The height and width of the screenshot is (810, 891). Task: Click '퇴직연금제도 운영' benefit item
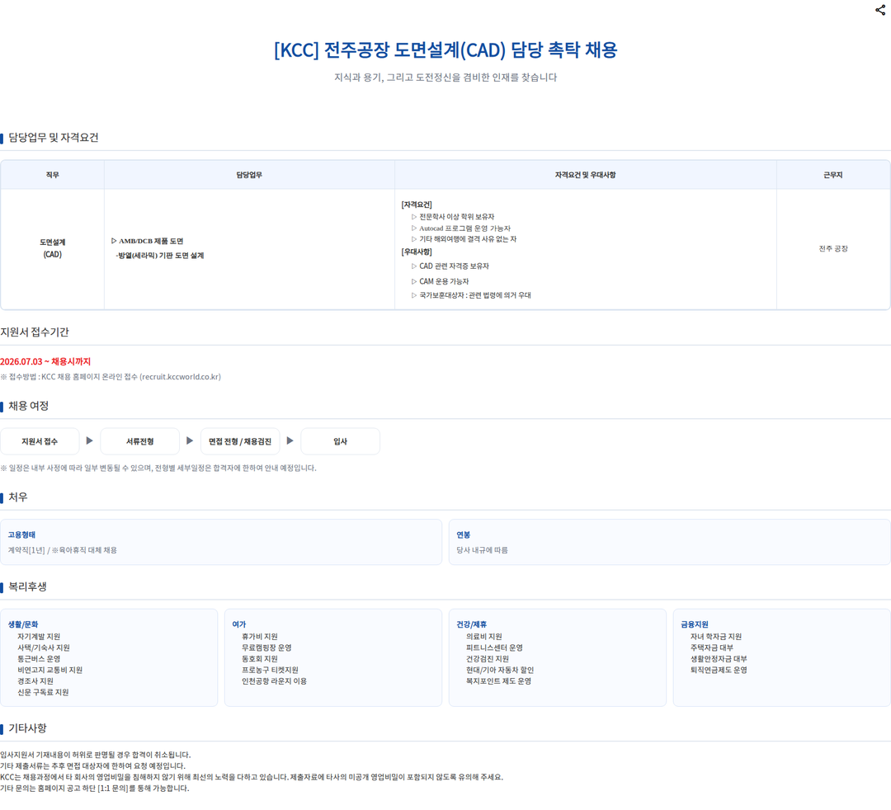point(719,671)
